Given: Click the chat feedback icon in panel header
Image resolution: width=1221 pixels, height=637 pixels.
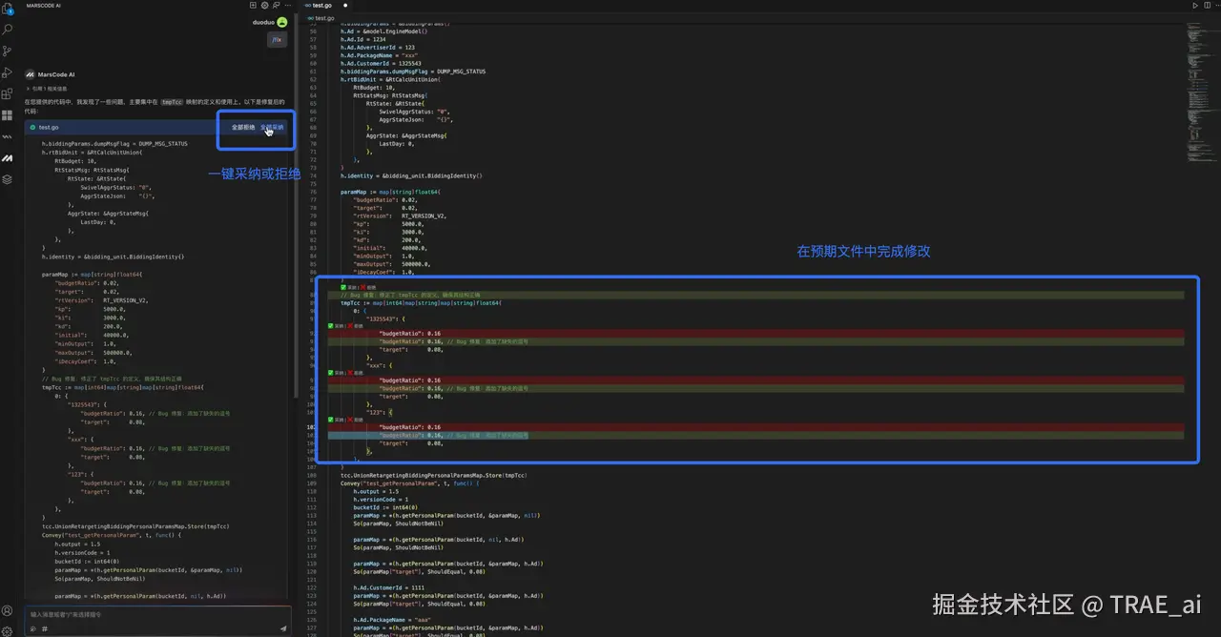Looking at the screenshot, I should pyautogui.click(x=276, y=5).
